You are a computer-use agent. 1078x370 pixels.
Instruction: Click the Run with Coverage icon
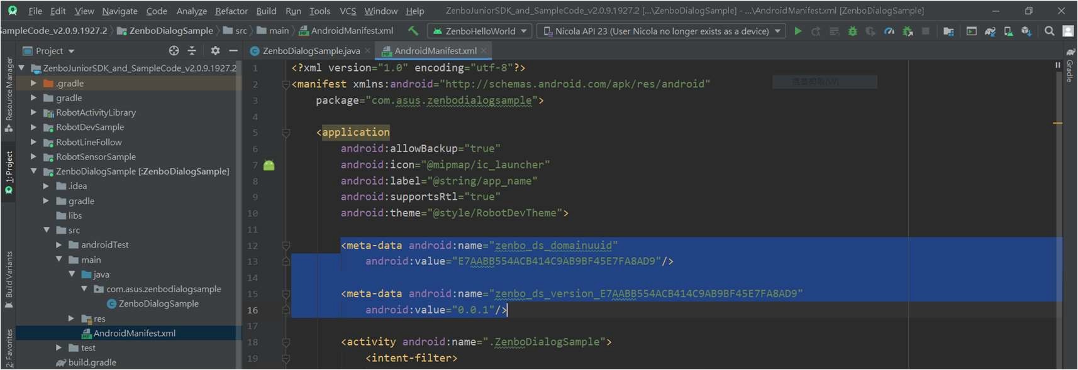click(870, 31)
